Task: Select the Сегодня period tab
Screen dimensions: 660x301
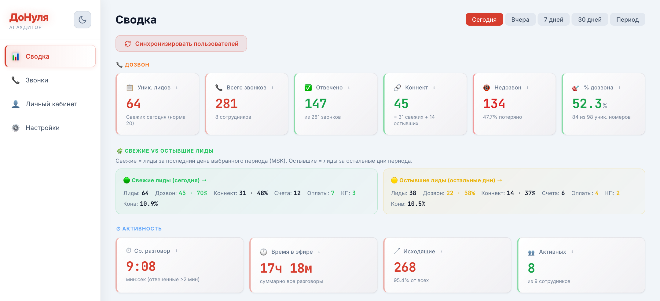Action: pyautogui.click(x=484, y=19)
